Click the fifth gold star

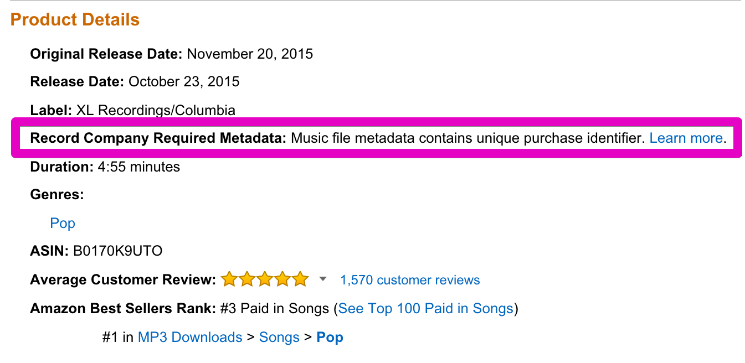click(x=300, y=279)
